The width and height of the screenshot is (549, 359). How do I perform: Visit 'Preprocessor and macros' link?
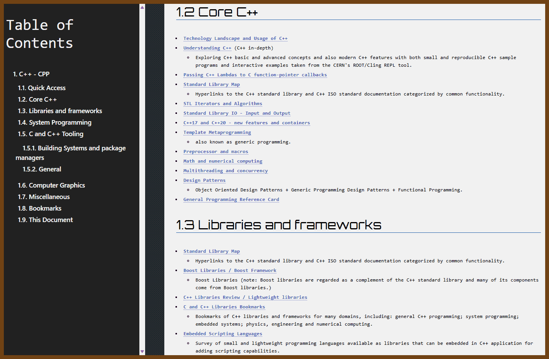pyautogui.click(x=216, y=152)
